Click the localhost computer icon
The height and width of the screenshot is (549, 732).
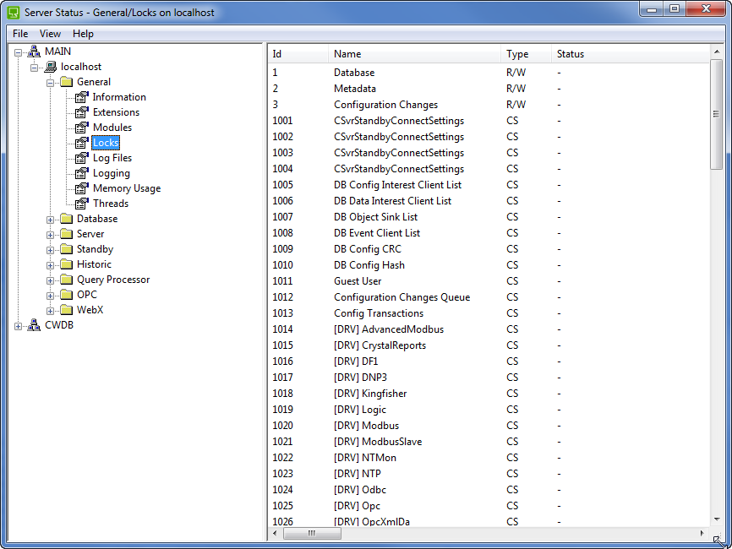pyautogui.click(x=51, y=67)
